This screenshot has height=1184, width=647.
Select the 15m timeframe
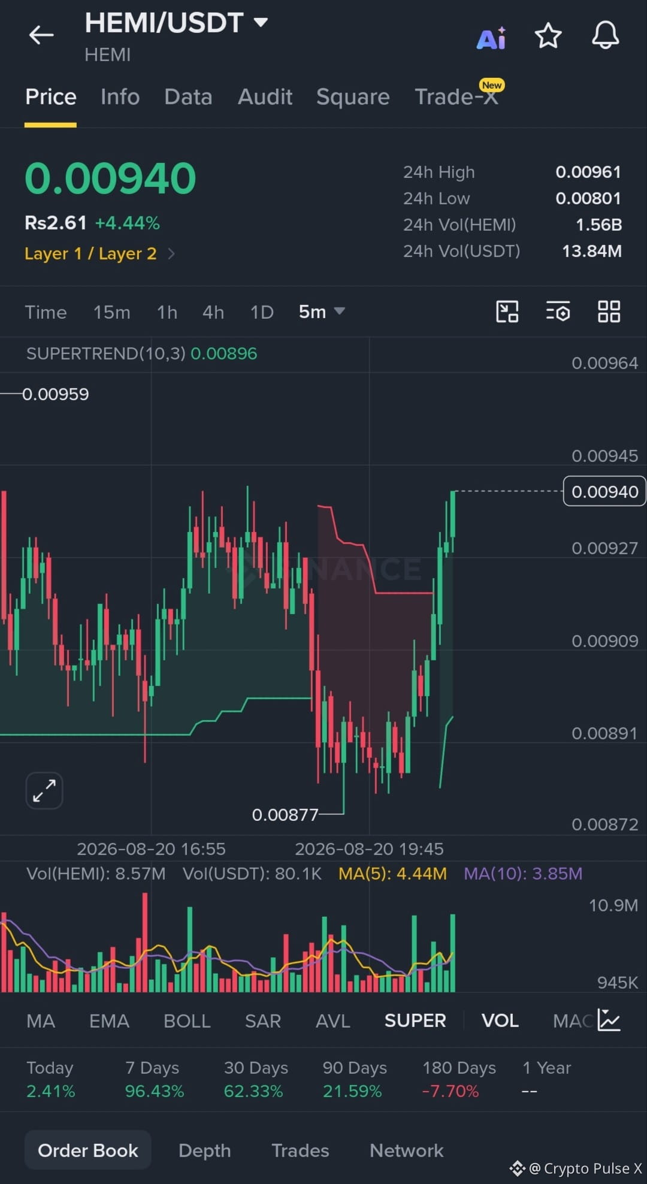pos(111,312)
